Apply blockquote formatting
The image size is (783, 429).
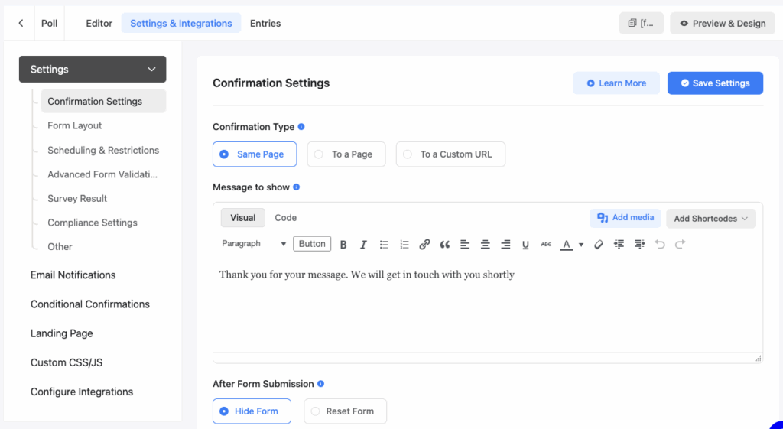[x=445, y=245]
